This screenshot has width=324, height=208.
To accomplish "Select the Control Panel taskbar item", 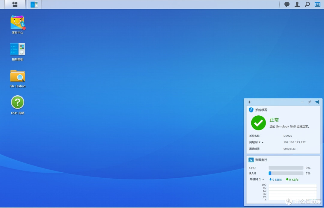I will coord(34,4).
